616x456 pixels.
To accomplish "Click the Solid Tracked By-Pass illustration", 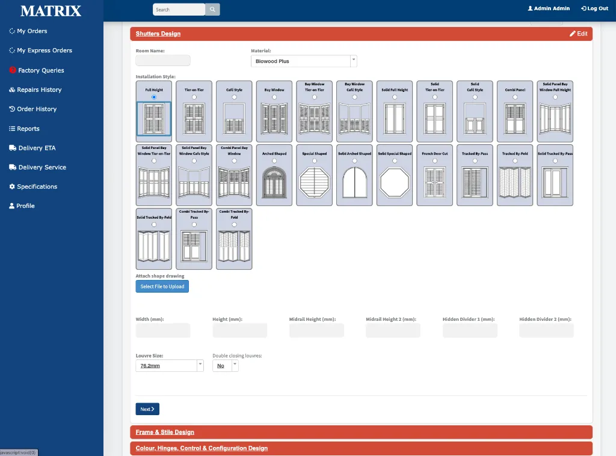I will click(x=555, y=183).
